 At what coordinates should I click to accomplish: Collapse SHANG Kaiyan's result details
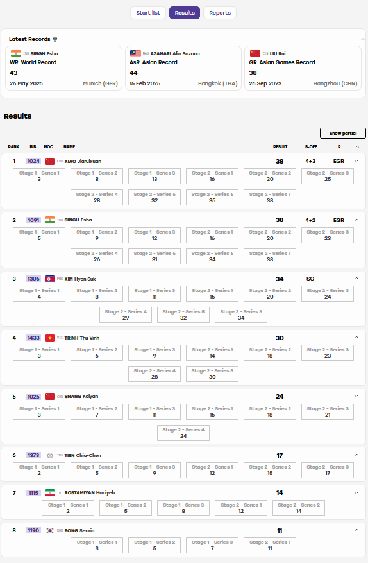click(x=356, y=396)
